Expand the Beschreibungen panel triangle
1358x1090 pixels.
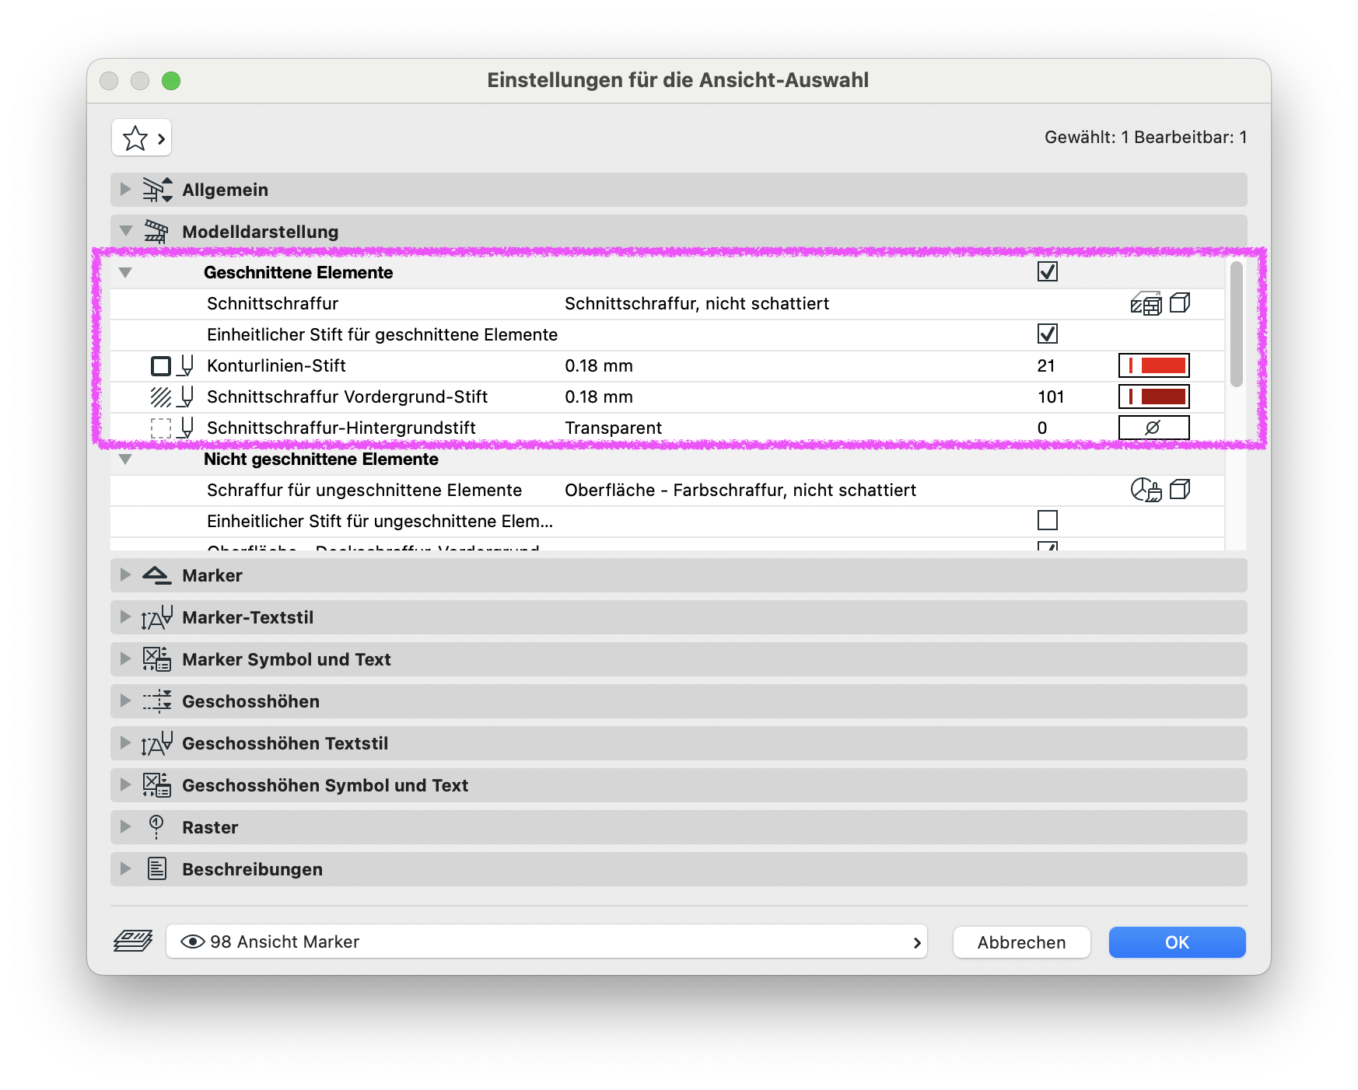point(125,868)
